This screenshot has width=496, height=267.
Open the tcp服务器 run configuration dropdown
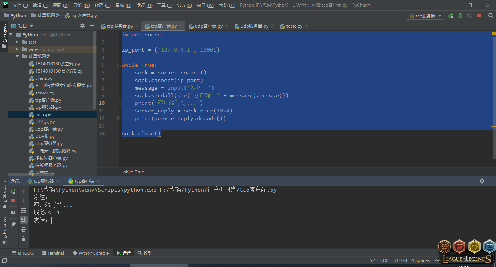[425, 16]
